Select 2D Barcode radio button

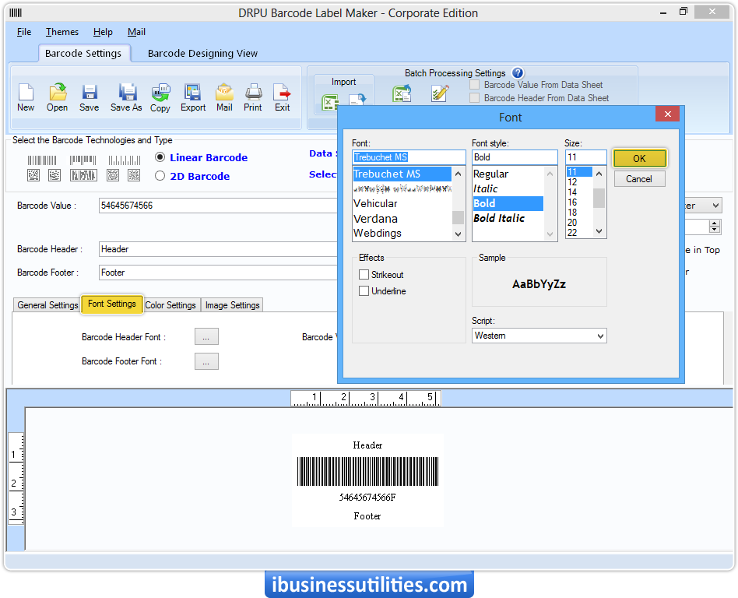[160, 176]
